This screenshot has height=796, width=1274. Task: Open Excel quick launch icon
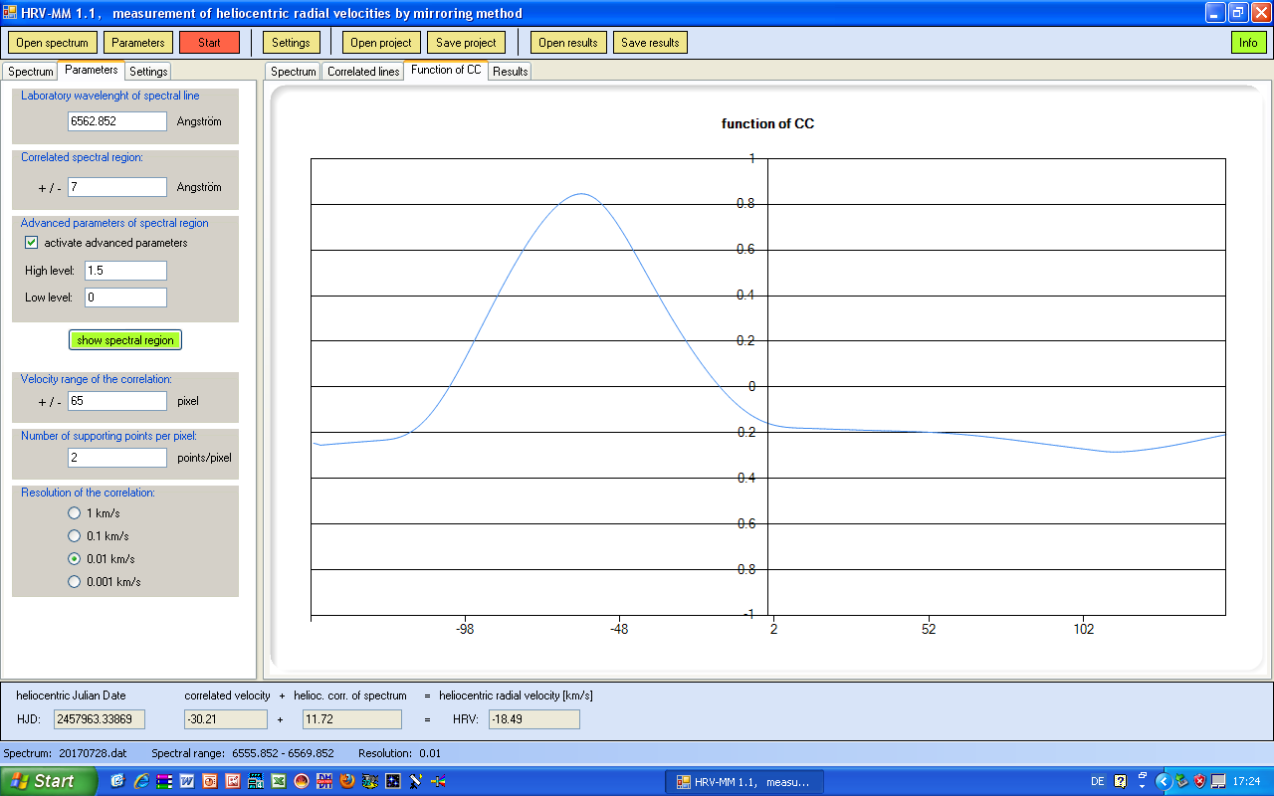279,781
